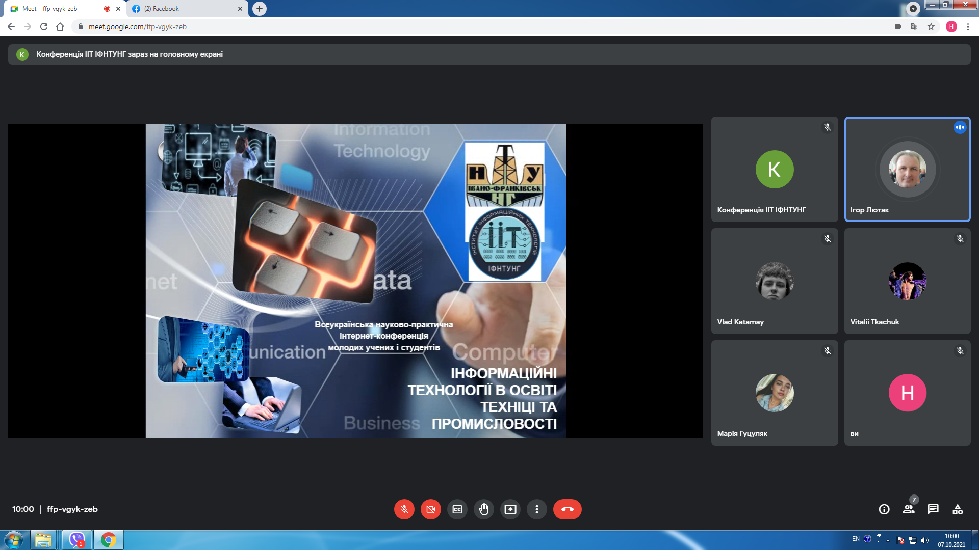Open the present now screen-share button
The width and height of the screenshot is (979, 550).
(x=510, y=509)
